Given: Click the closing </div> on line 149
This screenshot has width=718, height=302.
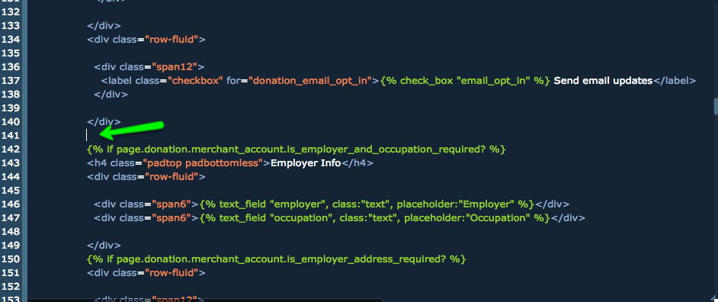Looking at the screenshot, I should coord(104,246).
